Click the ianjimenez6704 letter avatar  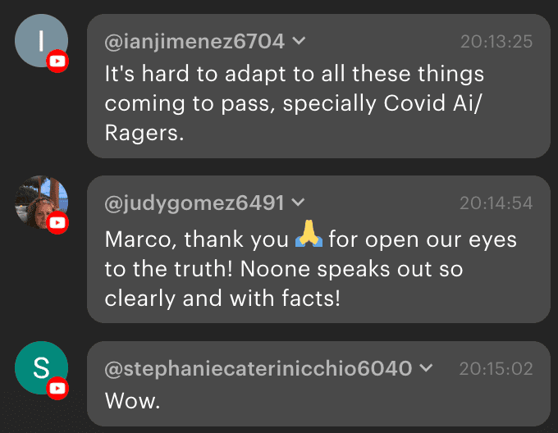click(x=39, y=39)
